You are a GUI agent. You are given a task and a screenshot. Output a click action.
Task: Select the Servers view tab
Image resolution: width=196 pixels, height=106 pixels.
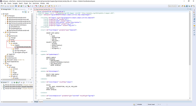coord(5,82)
